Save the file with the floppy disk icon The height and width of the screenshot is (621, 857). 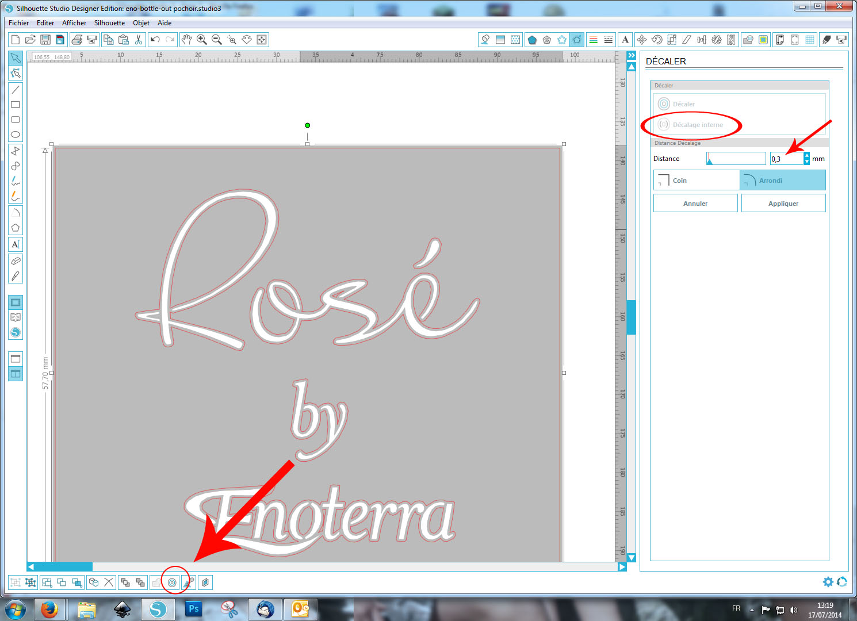[45, 40]
